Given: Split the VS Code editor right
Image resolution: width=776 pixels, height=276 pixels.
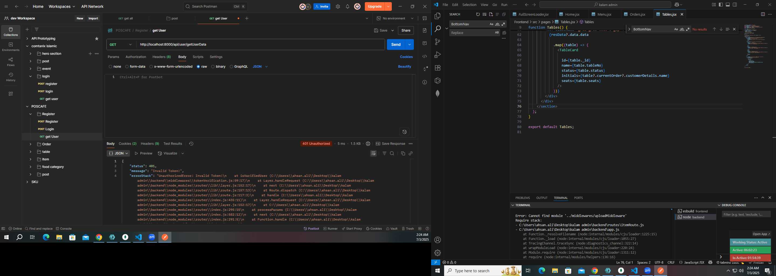Looking at the screenshot, I should click(763, 14).
